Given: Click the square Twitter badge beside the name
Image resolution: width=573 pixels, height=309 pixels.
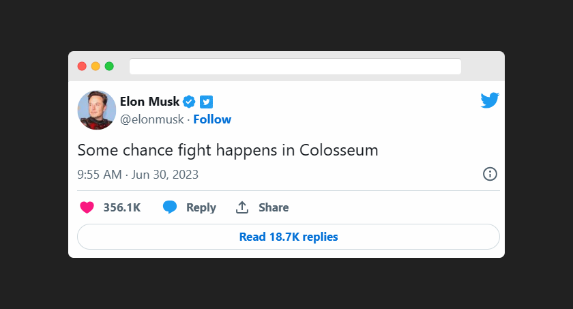Looking at the screenshot, I should [207, 102].
